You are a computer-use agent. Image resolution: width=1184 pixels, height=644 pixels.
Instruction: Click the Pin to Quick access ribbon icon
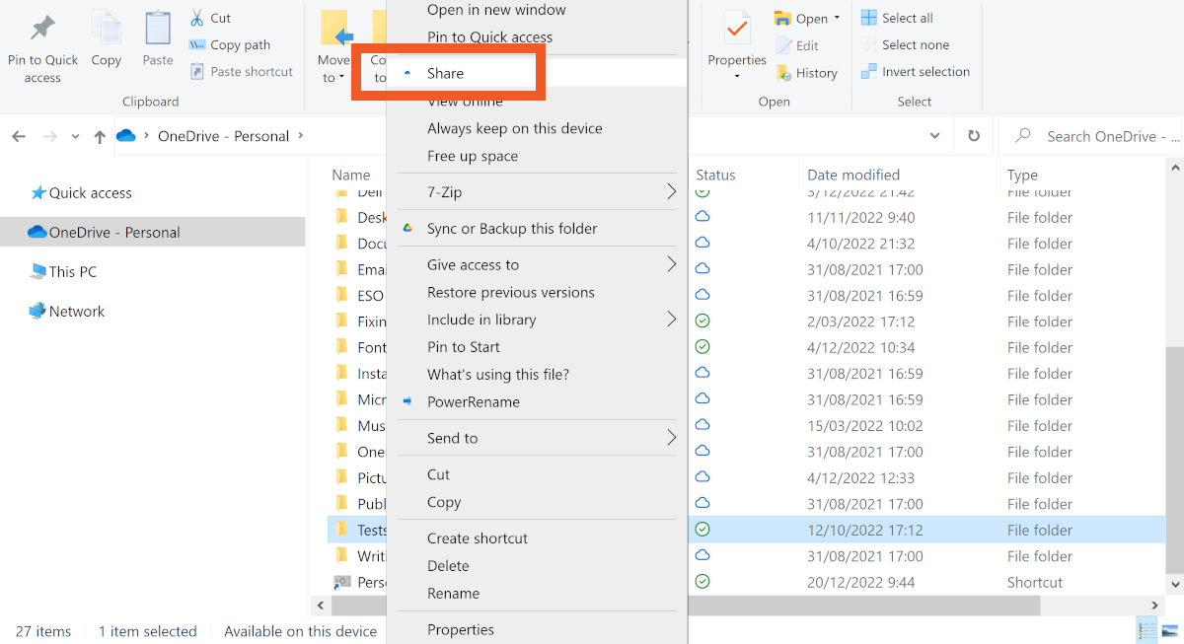(x=42, y=28)
